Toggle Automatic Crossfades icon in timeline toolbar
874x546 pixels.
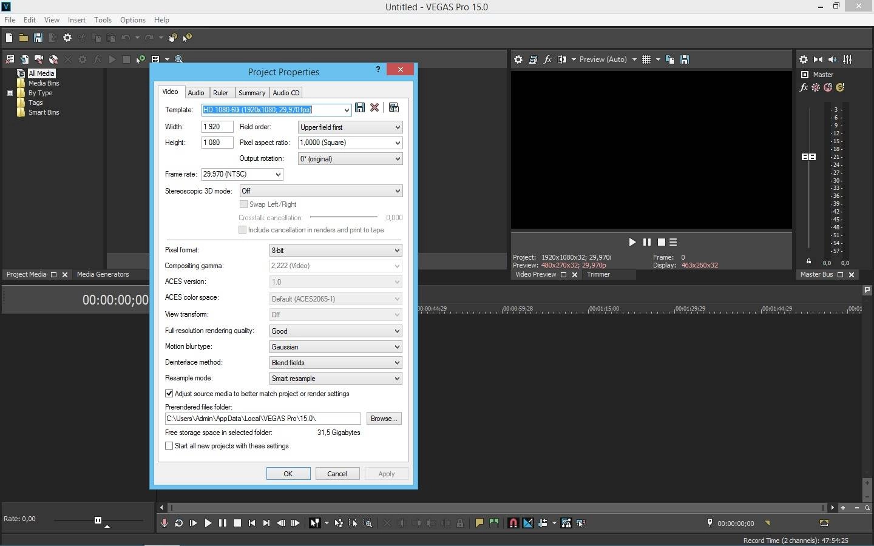coord(528,523)
